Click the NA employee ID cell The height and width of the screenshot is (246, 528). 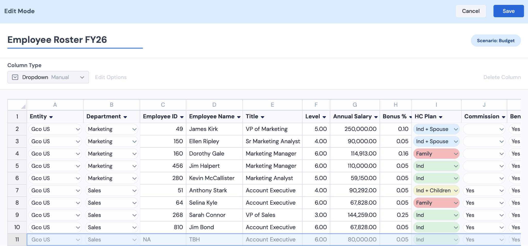point(163,240)
